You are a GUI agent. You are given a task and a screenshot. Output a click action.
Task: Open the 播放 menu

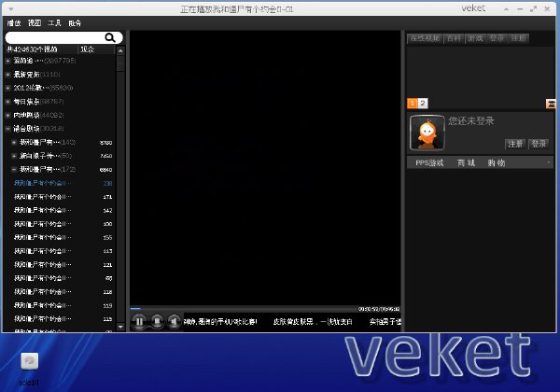14,23
